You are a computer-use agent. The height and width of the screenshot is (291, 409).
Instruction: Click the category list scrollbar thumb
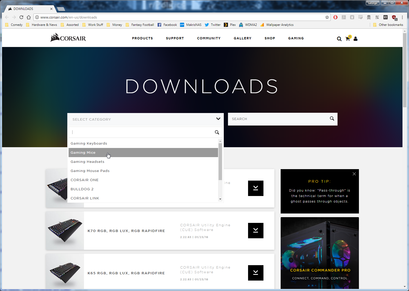coord(220,162)
